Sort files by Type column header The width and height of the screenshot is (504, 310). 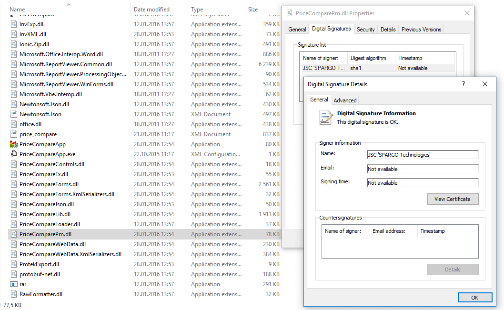tap(197, 10)
